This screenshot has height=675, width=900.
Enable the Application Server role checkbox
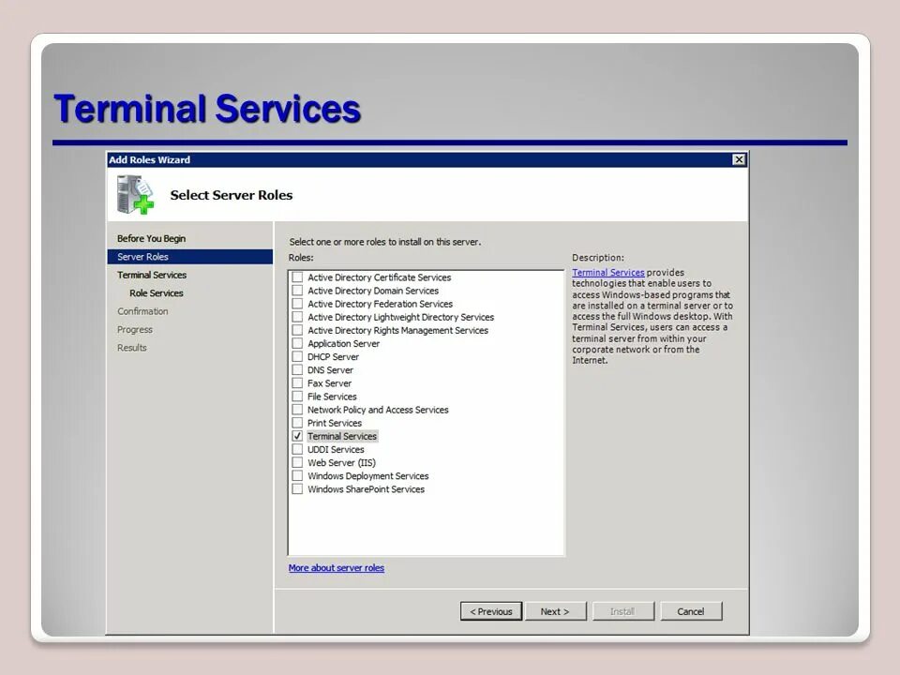click(297, 343)
